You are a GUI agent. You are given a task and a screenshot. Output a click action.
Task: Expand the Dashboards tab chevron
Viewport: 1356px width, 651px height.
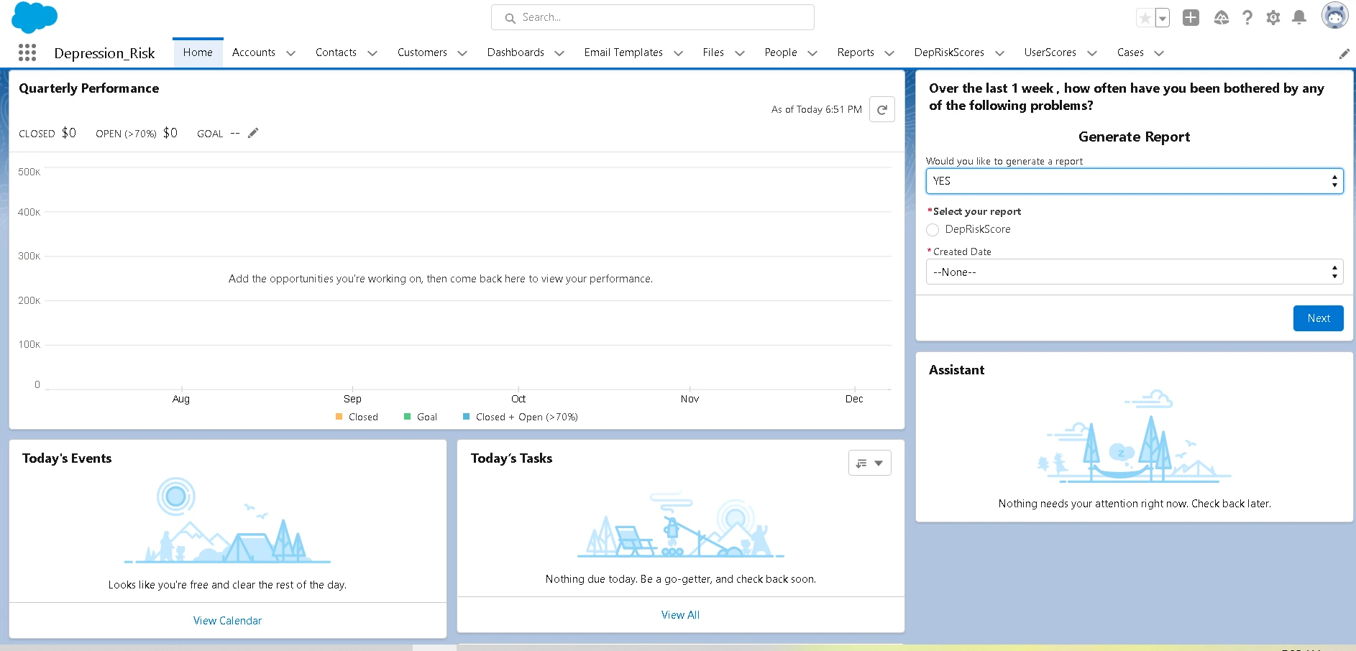click(x=559, y=53)
